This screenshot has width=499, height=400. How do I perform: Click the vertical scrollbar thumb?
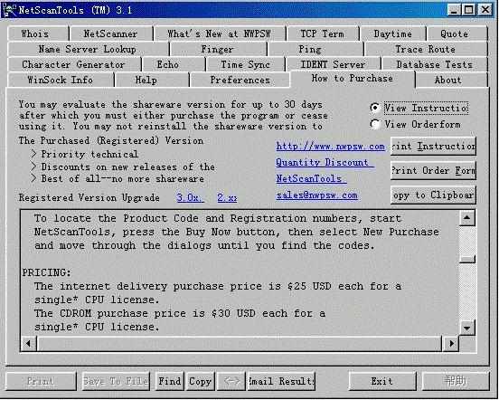point(467,259)
